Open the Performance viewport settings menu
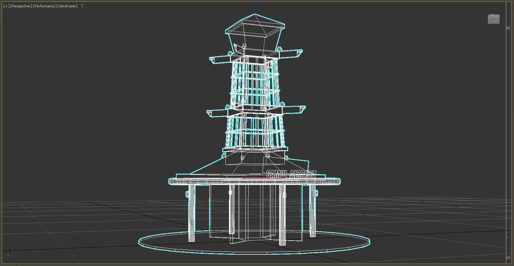514x266 pixels. tap(45, 6)
